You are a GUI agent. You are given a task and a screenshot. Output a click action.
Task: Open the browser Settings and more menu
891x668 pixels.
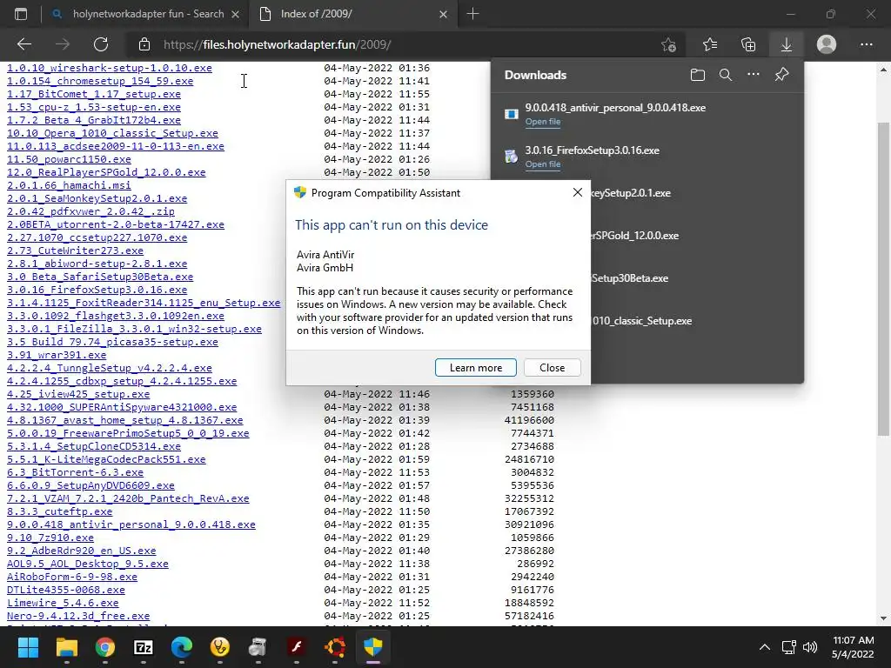click(866, 44)
